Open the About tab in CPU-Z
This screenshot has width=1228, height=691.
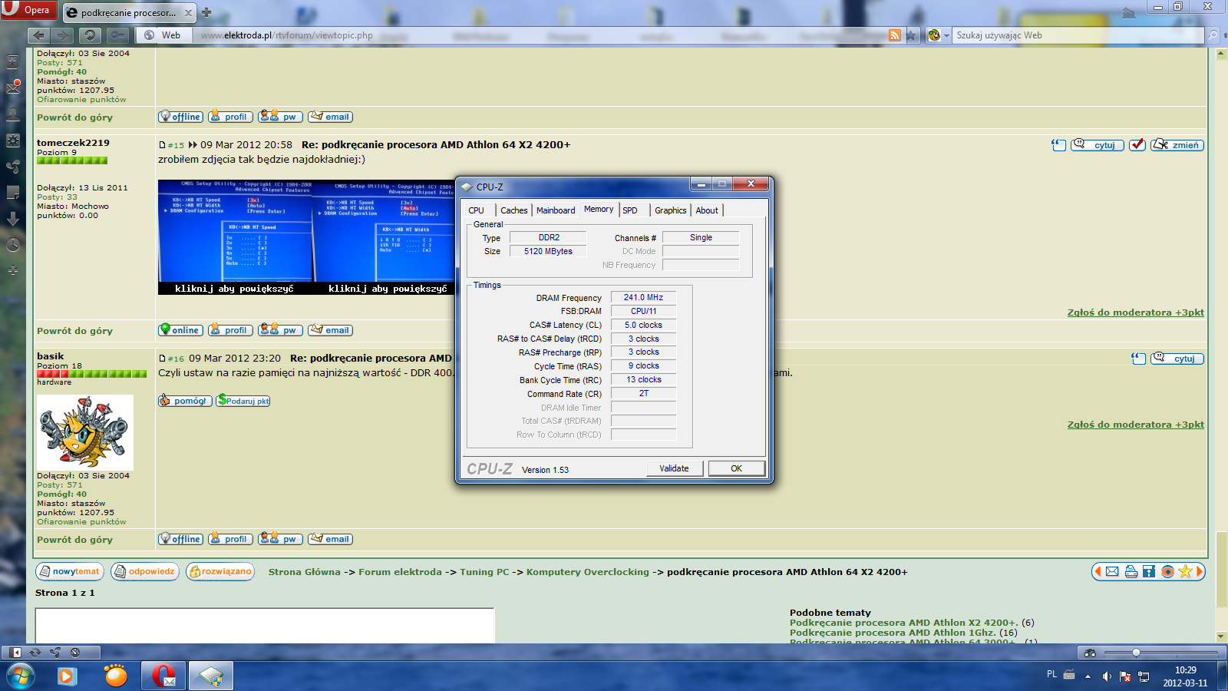[x=707, y=210]
